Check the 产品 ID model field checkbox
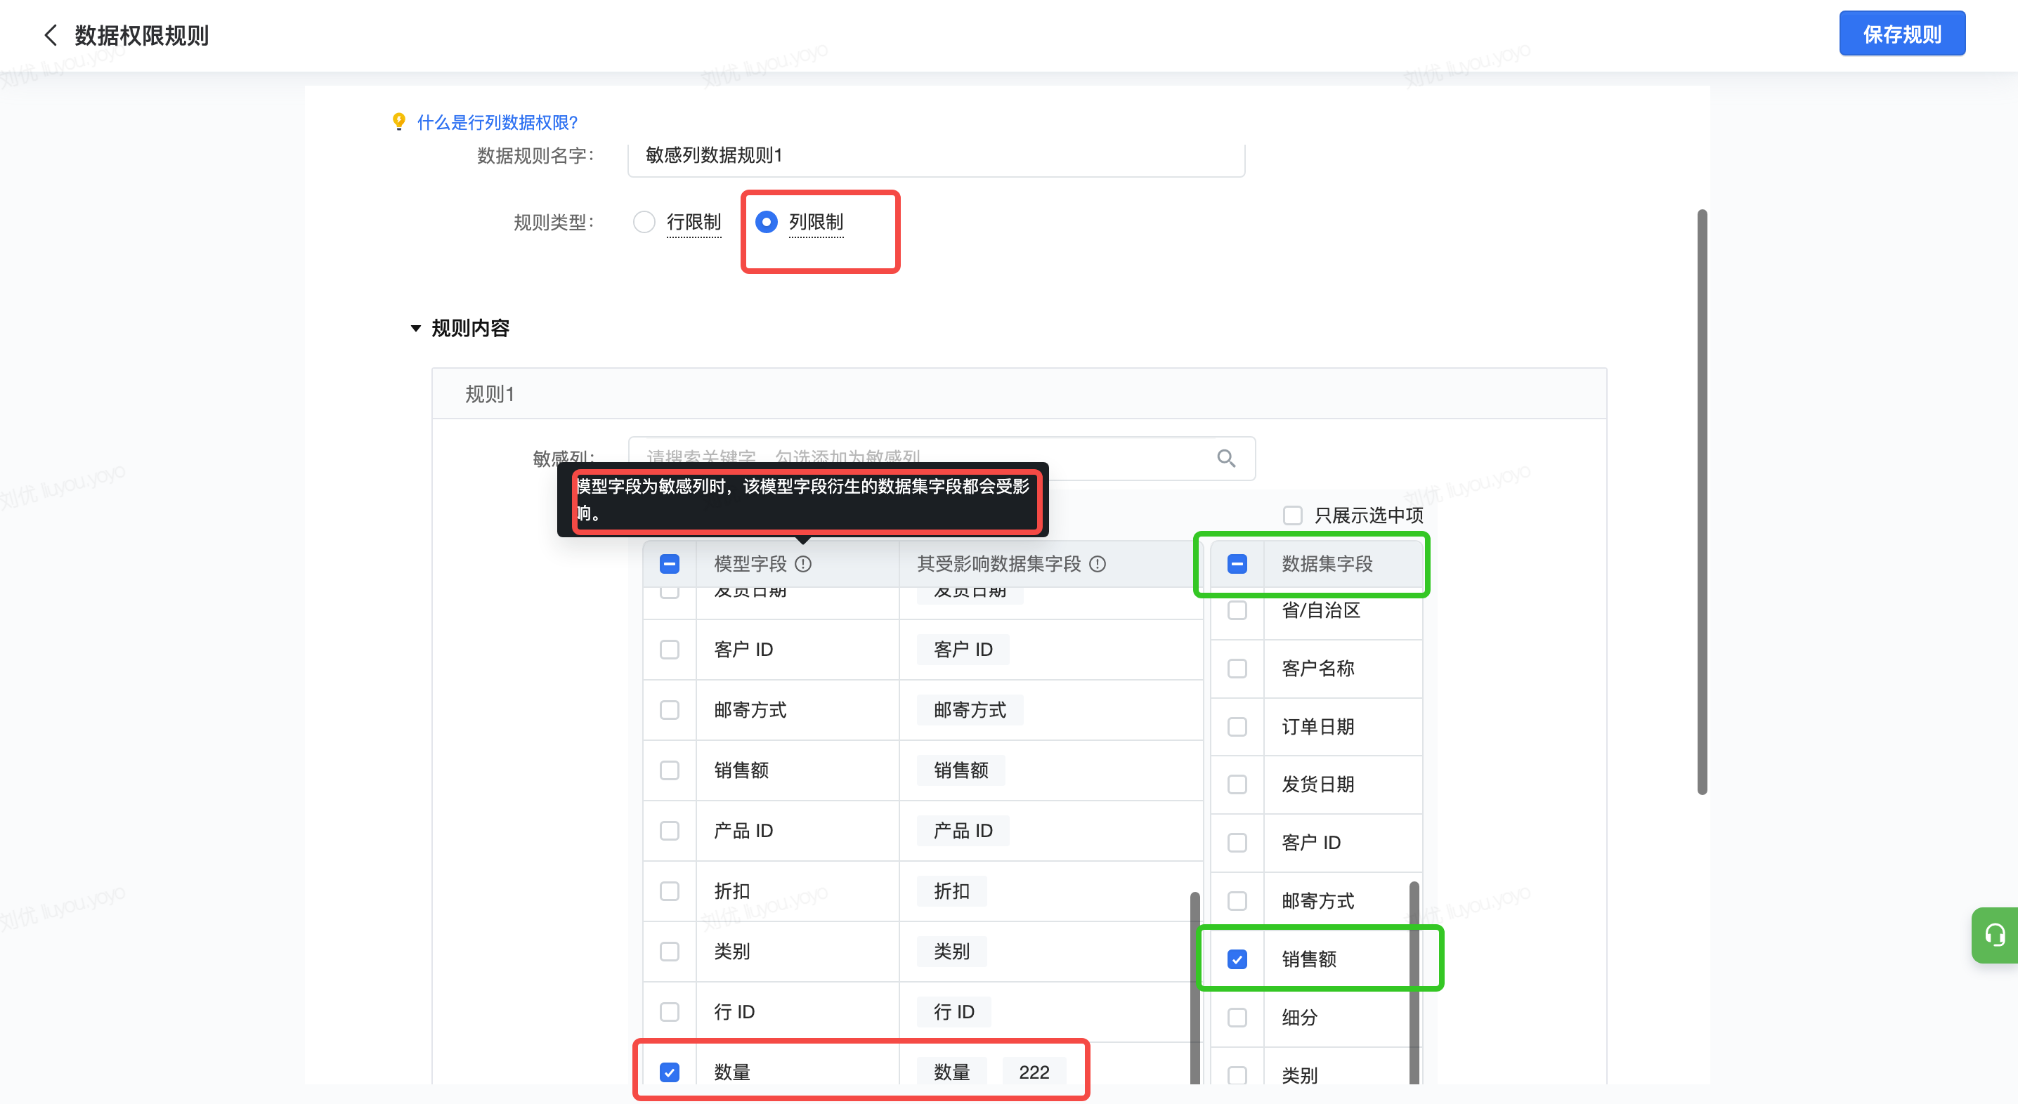This screenshot has width=2018, height=1104. (669, 830)
